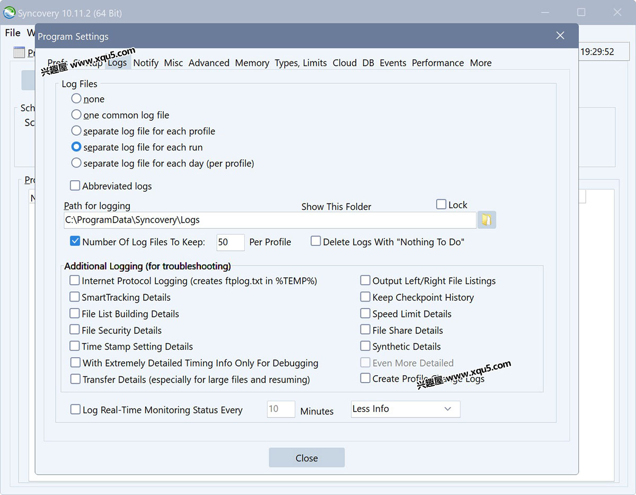Enable Synthetic Details checkbox
This screenshot has width=636, height=495.
(x=365, y=346)
